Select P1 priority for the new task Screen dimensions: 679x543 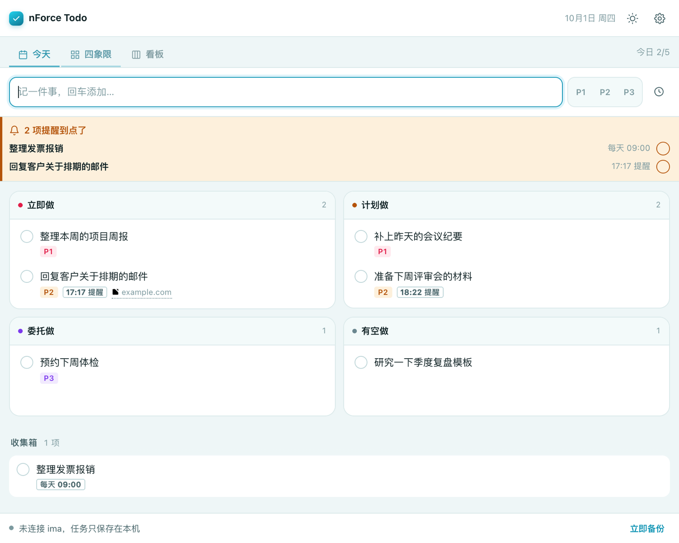581,92
